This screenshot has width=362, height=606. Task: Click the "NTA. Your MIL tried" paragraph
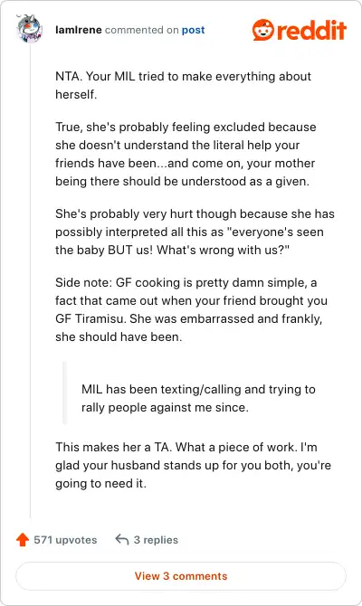(x=183, y=85)
